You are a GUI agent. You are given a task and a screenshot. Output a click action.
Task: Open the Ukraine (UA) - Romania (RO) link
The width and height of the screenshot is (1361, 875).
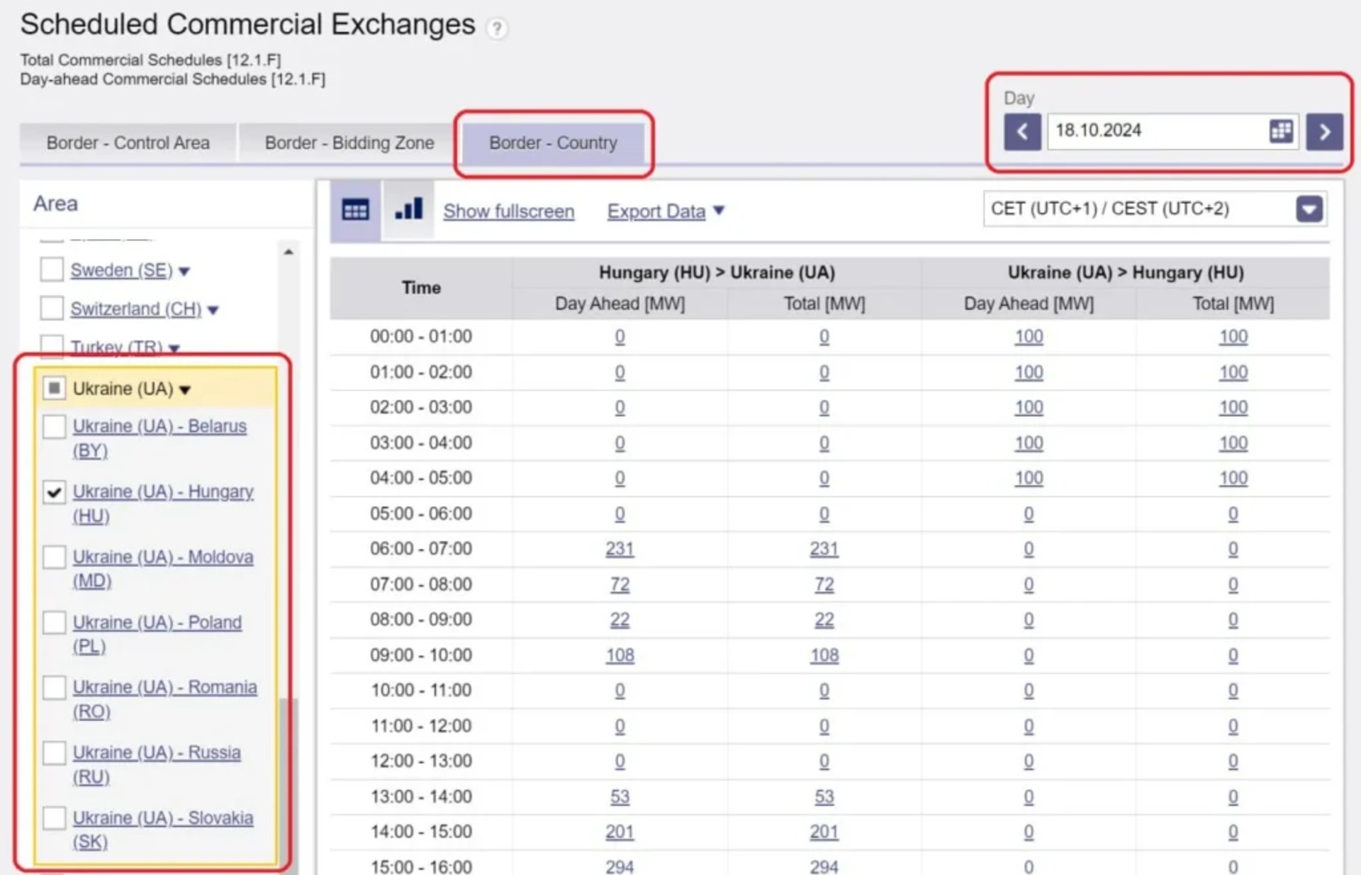click(164, 699)
